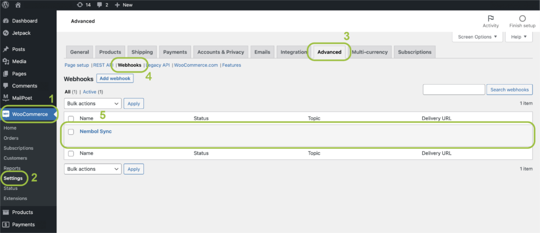Click the Delivery URL column header
Screen dimensions: 540x233
pos(437,118)
